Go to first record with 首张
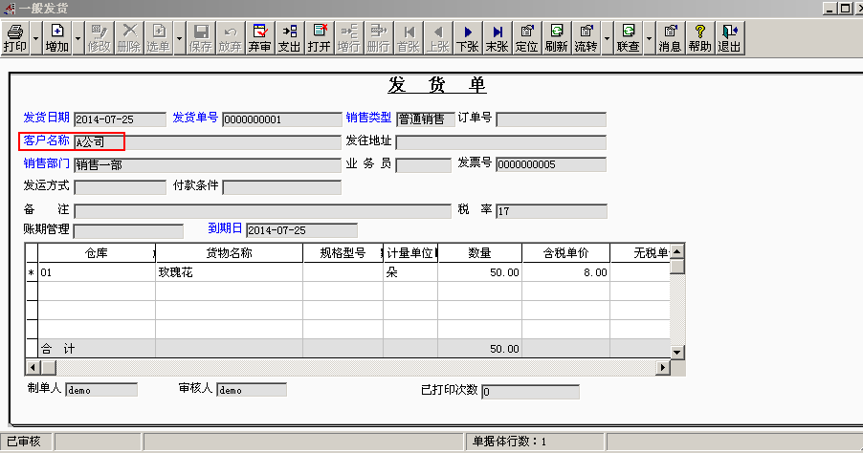This screenshot has height=453, width=863. 408,38
